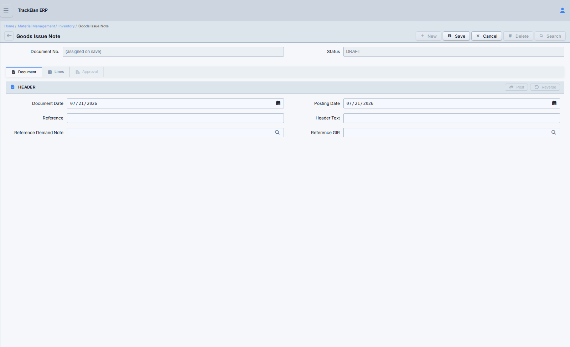Click the Reference GIR lookup magnifier
The image size is (570, 347).
[x=554, y=132]
